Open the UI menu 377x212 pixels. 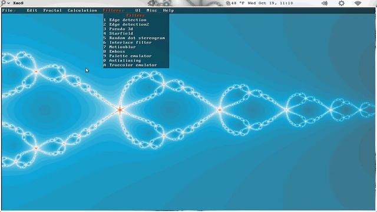click(138, 11)
